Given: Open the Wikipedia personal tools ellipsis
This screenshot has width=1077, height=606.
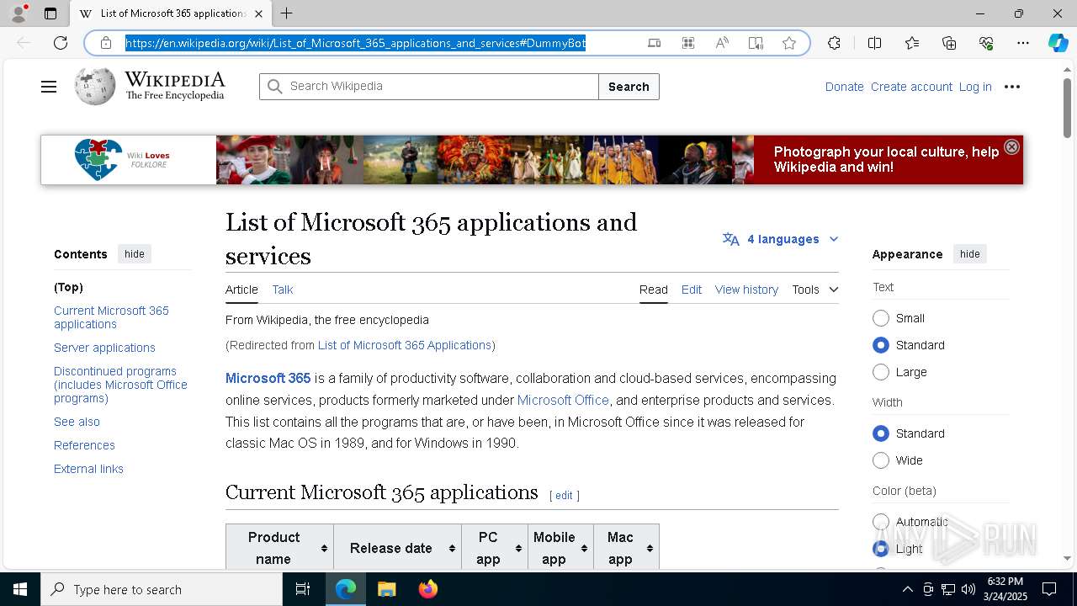Looking at the screenshot, I should 1012,87.
